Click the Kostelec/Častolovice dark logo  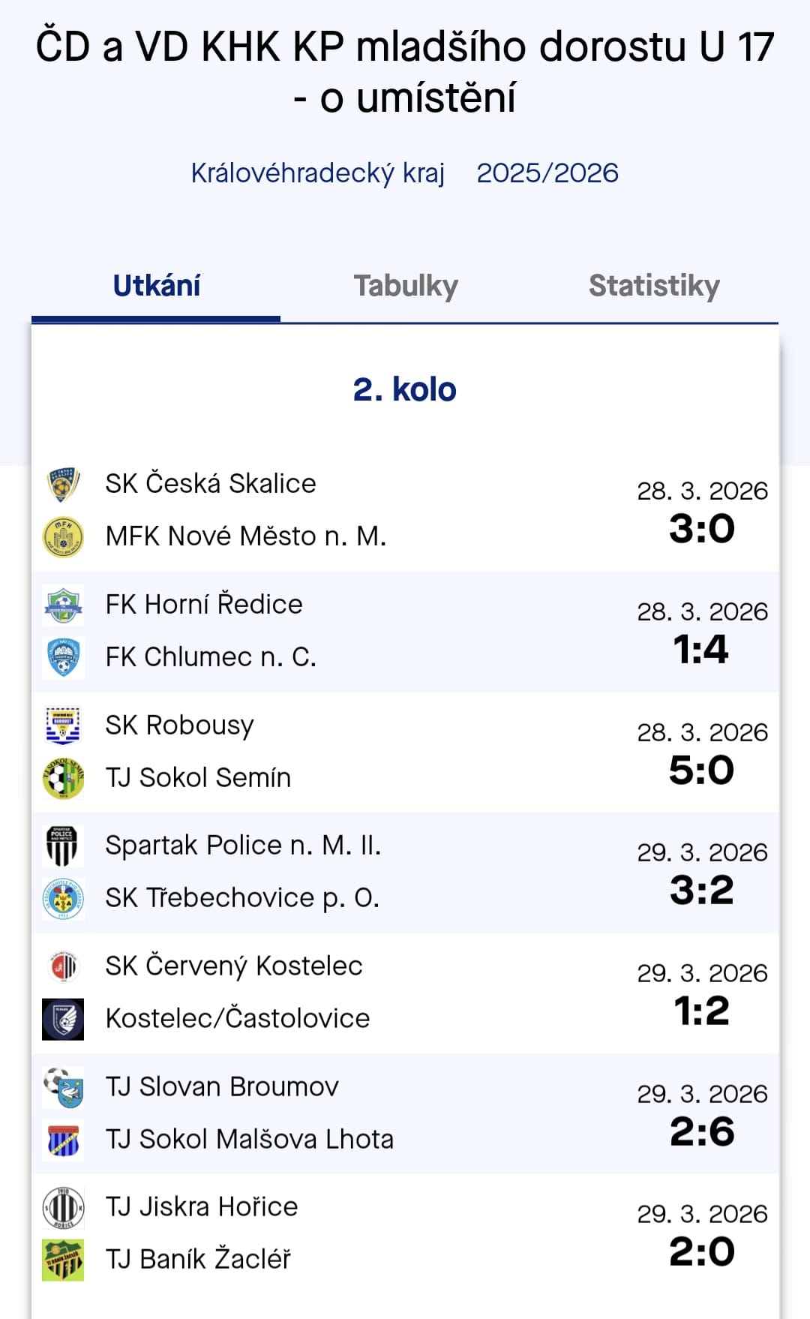click(63, 1020)
